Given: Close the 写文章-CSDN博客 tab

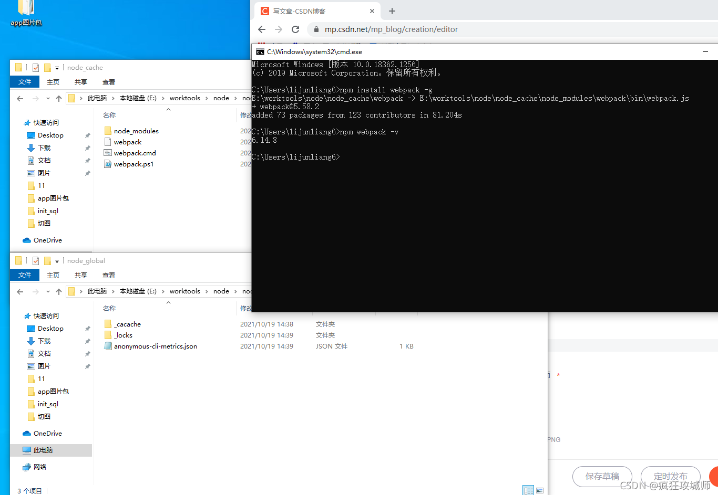Looking at the screenshot, I should pyautogui.click(x=372, y=11).
